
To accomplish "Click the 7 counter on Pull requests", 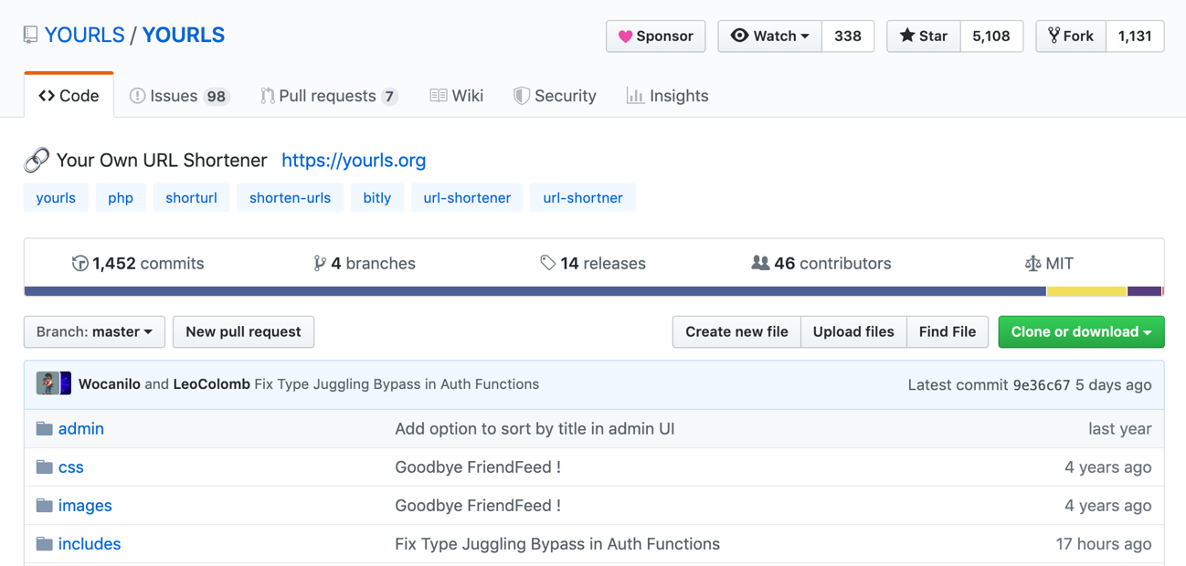I will pyautogui.click(x=390, y=97).
